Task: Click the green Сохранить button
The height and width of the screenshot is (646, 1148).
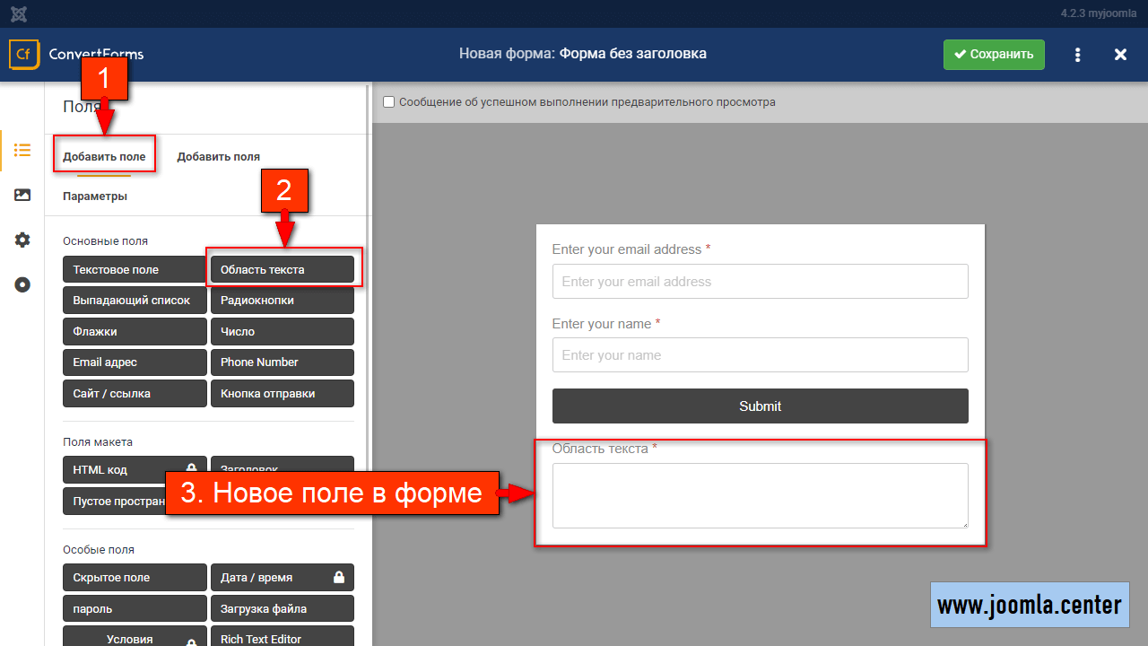Action: [994, 55]
